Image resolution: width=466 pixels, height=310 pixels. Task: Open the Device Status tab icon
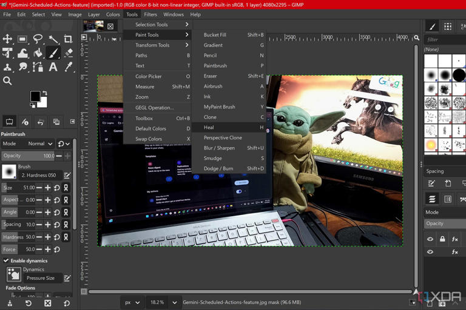pyautogui.click(x=25, y=122)
